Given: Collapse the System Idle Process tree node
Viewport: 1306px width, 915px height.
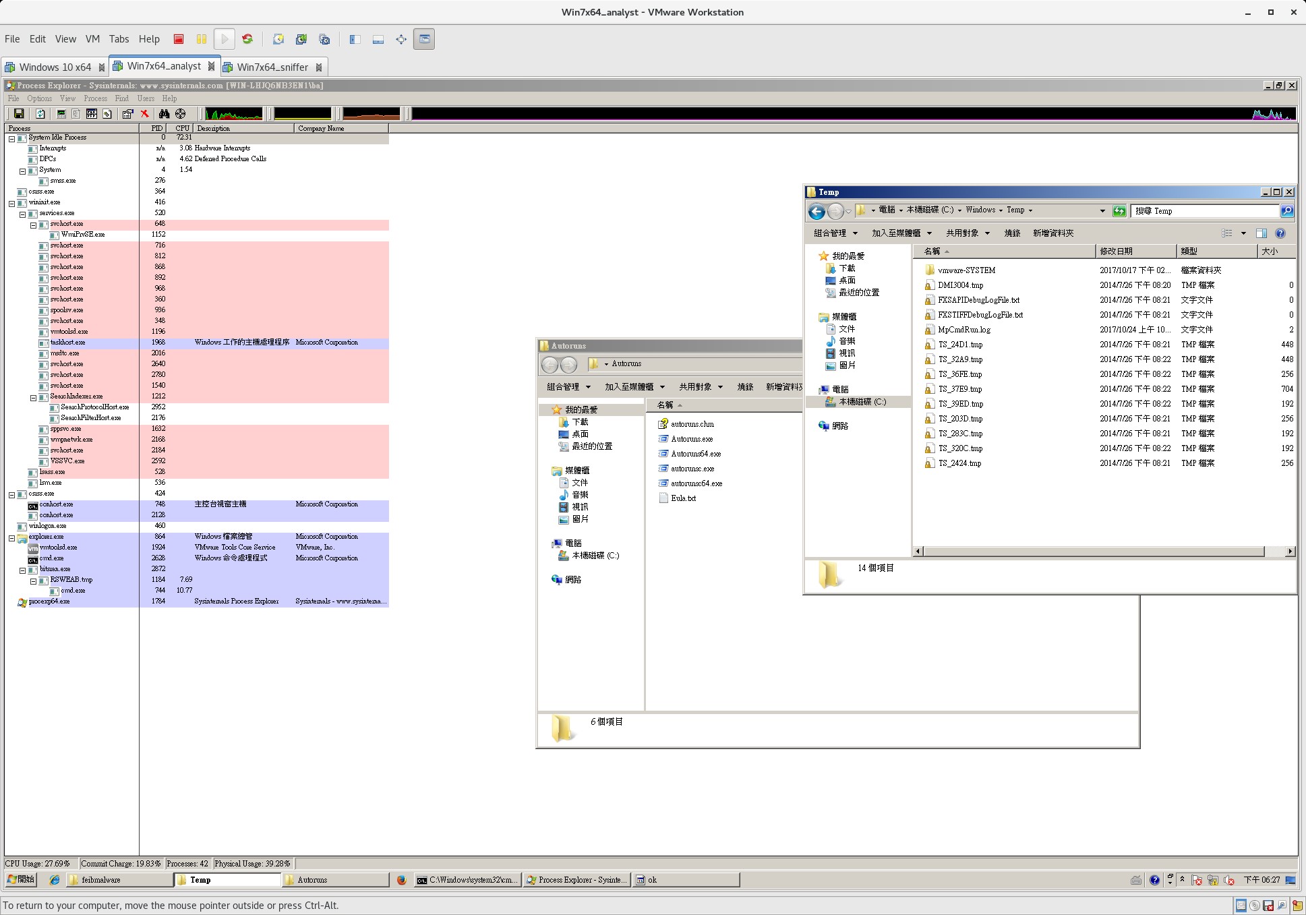Looking at the screenshot, I should point(11,138).
